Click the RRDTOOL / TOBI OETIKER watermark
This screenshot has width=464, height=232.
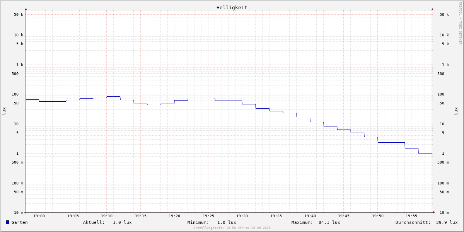pyautogui.click(x=460, y=23)
